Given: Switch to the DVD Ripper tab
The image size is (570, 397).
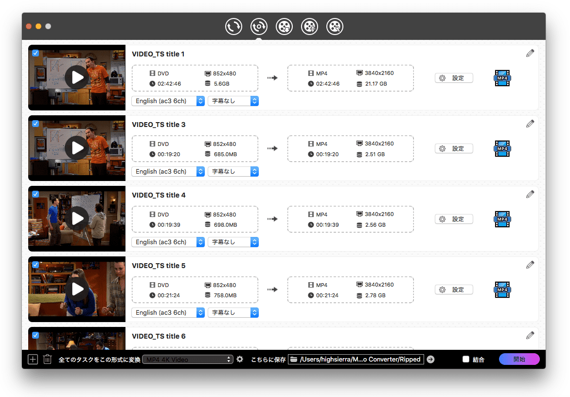Looking at the screenshot, I should pos(259,26).
